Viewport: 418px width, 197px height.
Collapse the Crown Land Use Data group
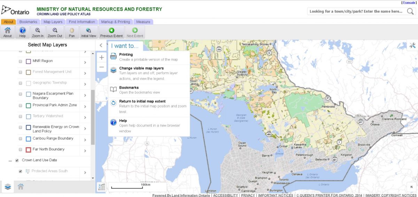pos(10,161)
